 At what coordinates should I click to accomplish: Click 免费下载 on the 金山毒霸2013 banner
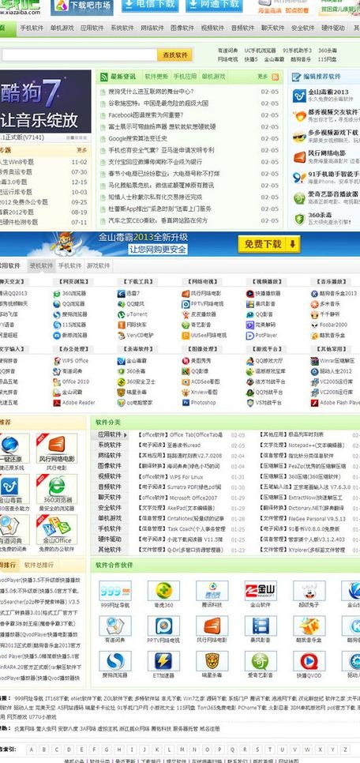(x=269, y=244)
